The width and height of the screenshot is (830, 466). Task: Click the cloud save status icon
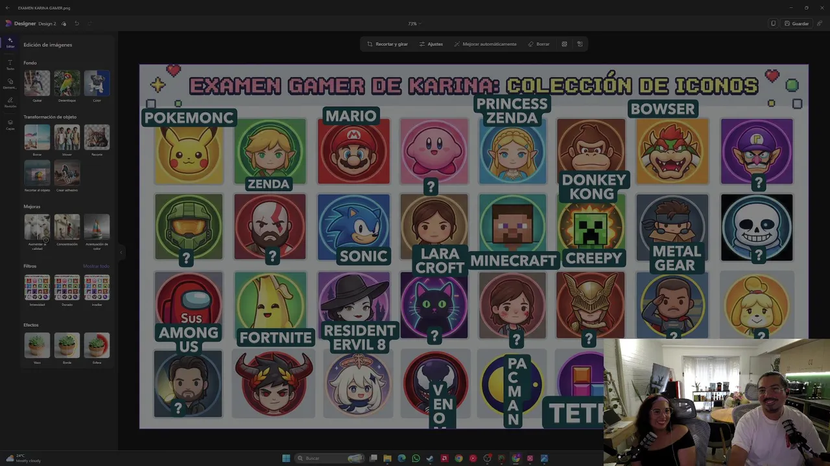point(64,23)
